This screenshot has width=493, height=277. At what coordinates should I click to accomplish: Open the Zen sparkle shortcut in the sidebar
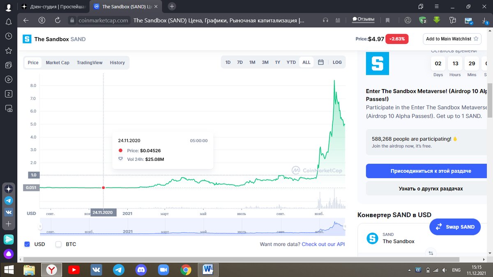[9, 189]
